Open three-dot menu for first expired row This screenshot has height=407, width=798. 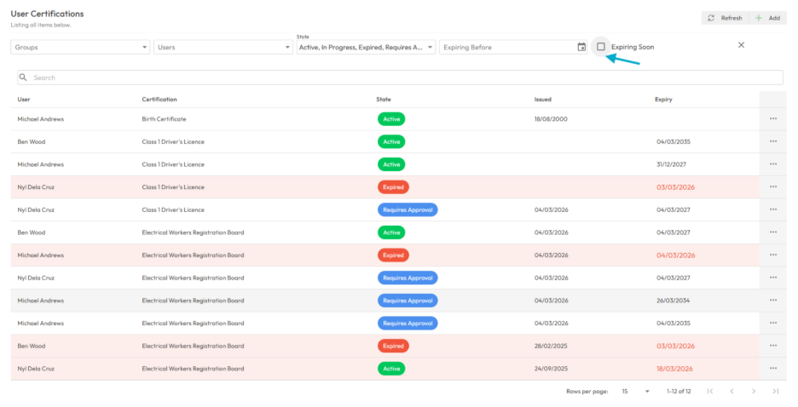coord(772,187)
